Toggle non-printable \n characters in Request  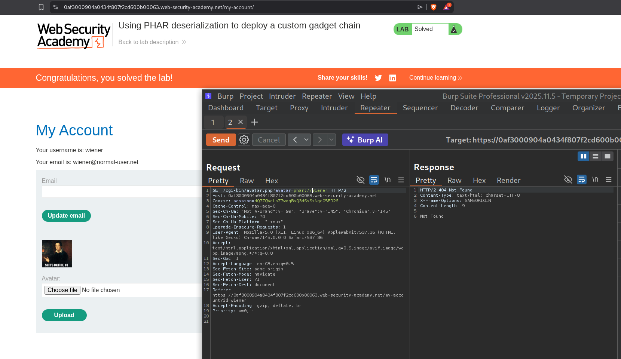click(x=388, y=180)
